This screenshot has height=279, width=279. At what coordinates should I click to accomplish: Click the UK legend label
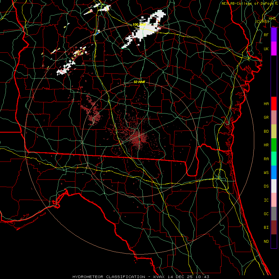click(266, 49)
